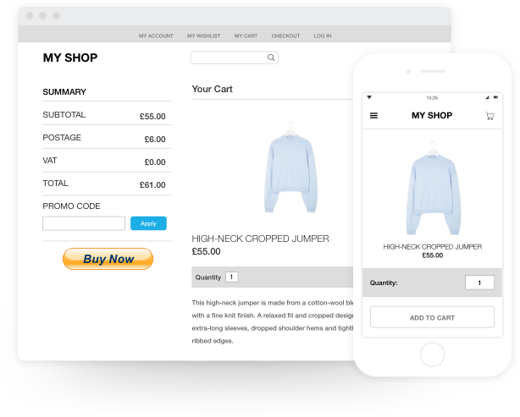Open My Cart from the navigation bar
The width and height of the screenshot is (520, 417).
246,36
